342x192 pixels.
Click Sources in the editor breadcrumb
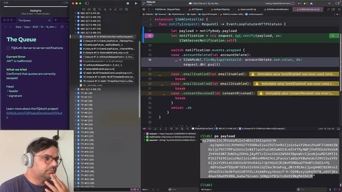161,14
